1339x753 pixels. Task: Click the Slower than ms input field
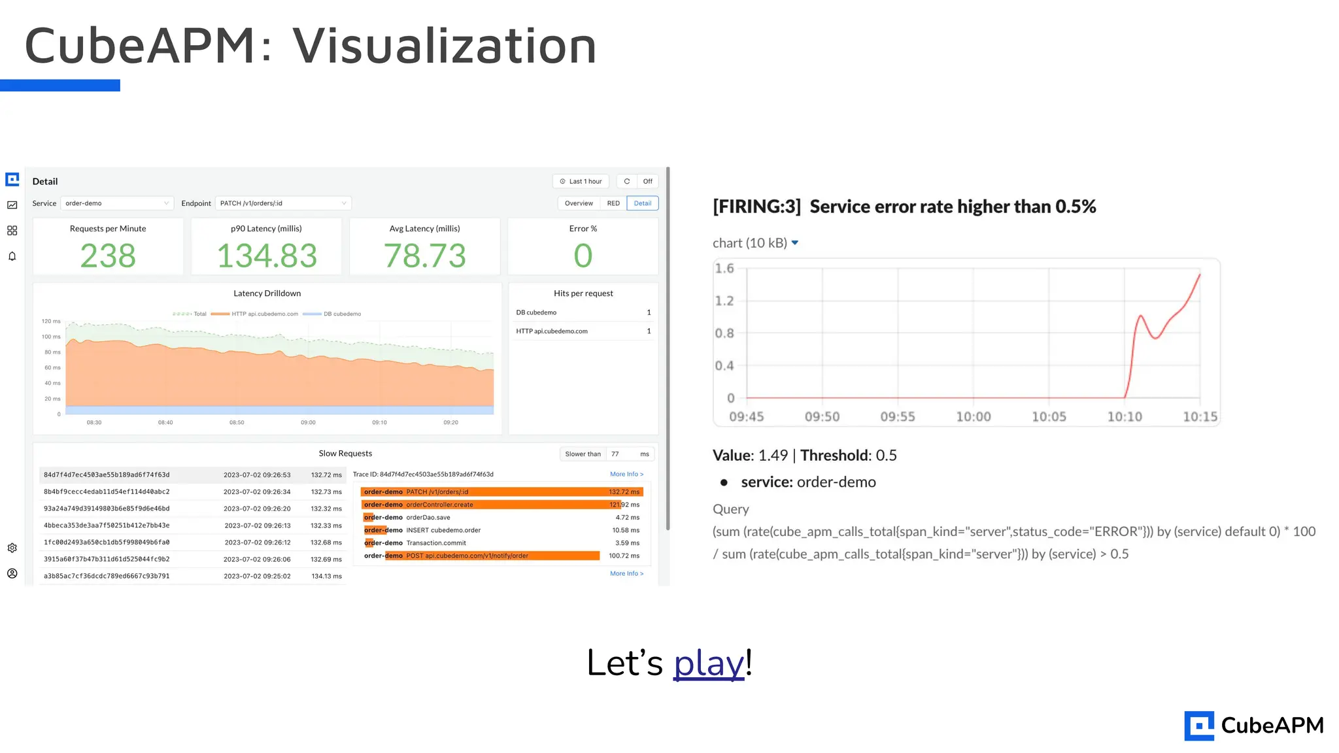point(622,454)
